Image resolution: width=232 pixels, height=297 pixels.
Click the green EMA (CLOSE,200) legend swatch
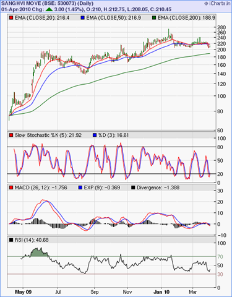click(154, 18)
